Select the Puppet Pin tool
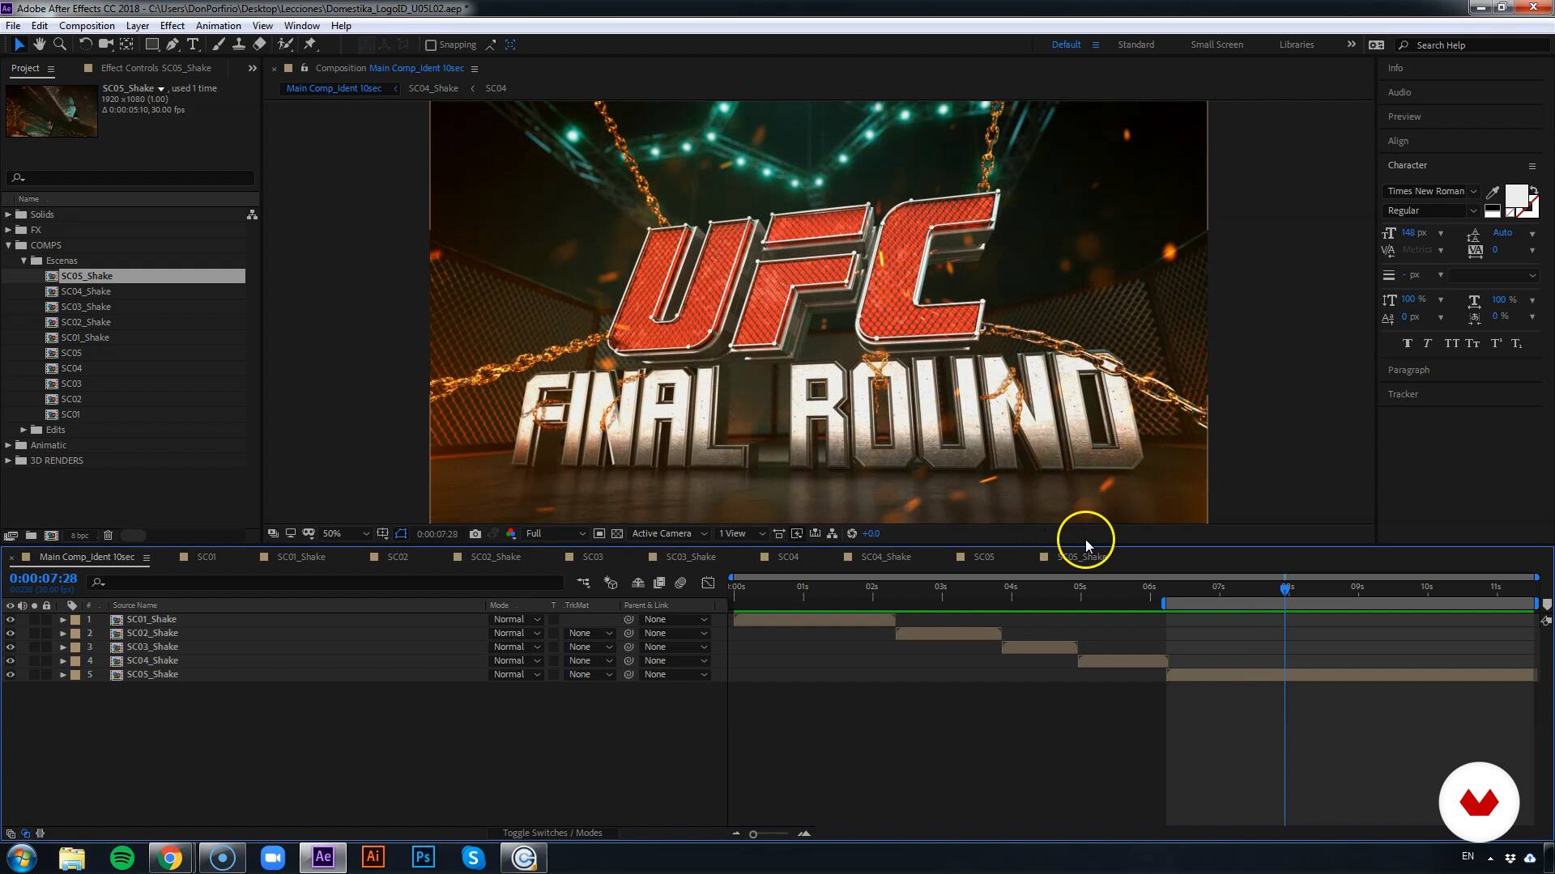Image resolution: width=1555 pixels, height=874 pixels. (x=310, y=45)
